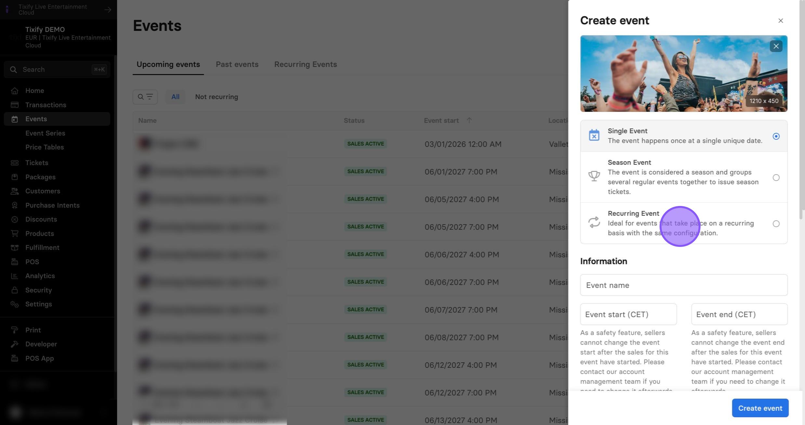The image size is (805, 425).
Task: Select Upcoming events tab
Action: [168, 64]
